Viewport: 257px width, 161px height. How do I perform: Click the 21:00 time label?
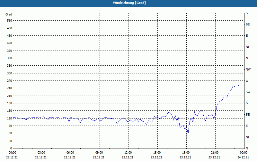coord(215,153)
